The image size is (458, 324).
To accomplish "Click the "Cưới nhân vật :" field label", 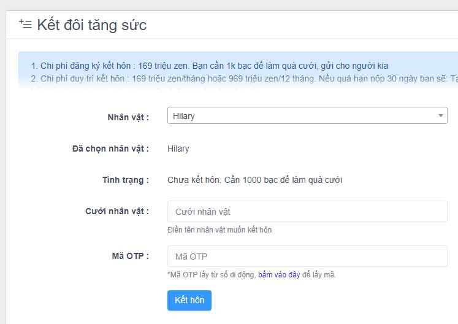I will [116, 212].
